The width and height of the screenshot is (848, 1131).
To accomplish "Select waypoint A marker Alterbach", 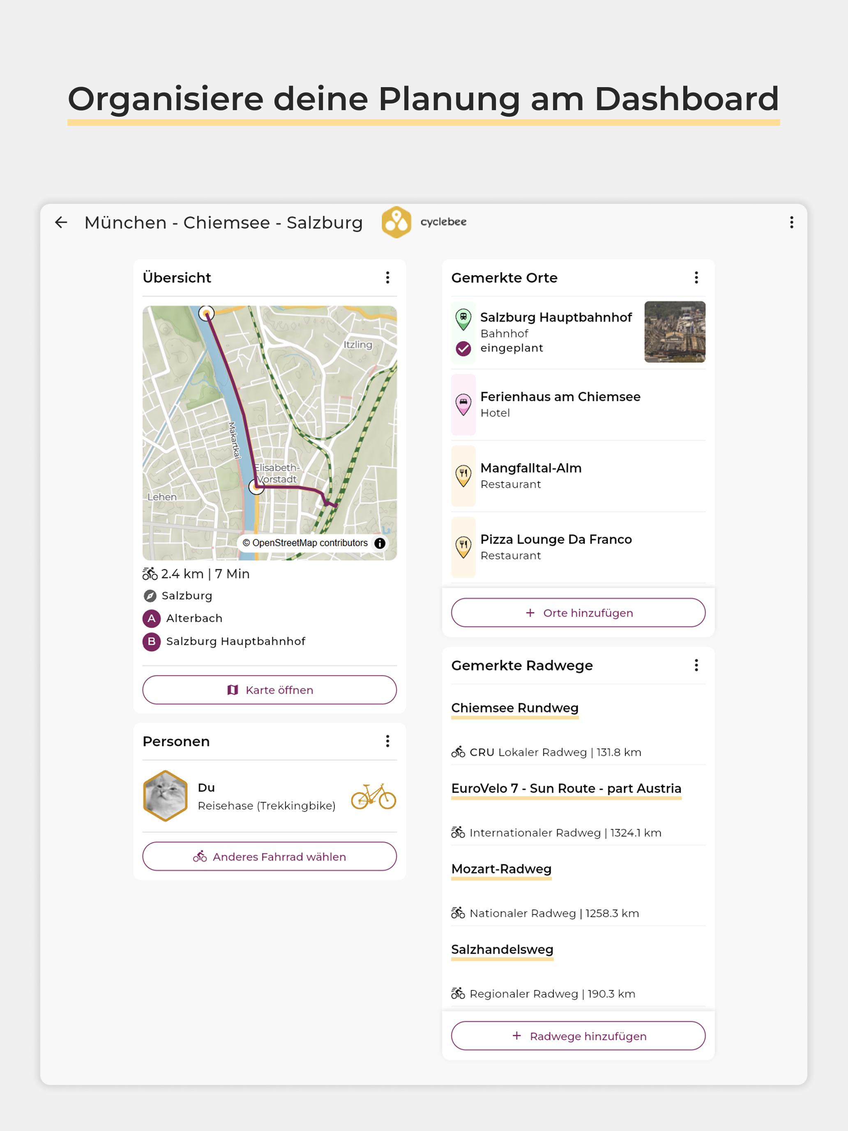I will [x=151, y=619].
